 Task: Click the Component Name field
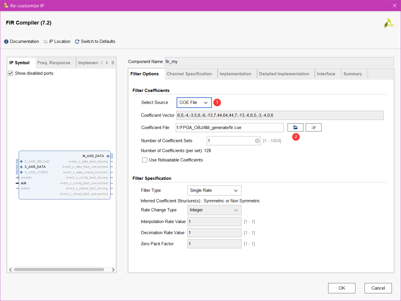pyautogui.click(x=279, y=62)
